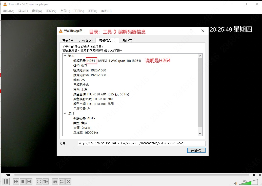Image resolution: width=262 pixels, height=186 pixels.
Task: Select the 颜色空间 row
Action: [93, 104]
